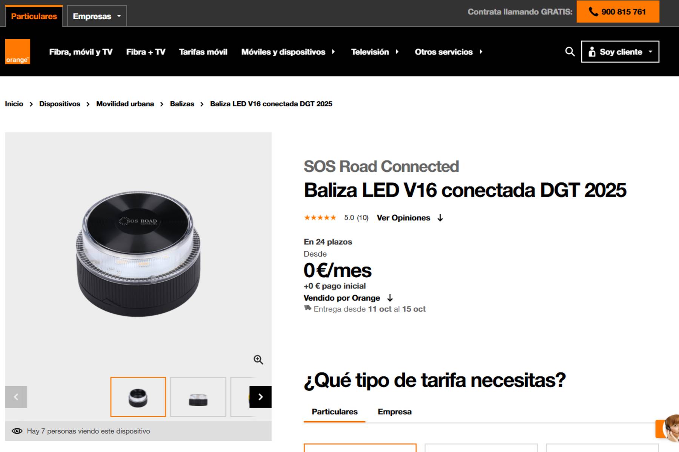Image resolution: width=679 pixels, height=452 pixels.
Task: Expand Móviles y dispositivos menu
Action: (288, 52)
